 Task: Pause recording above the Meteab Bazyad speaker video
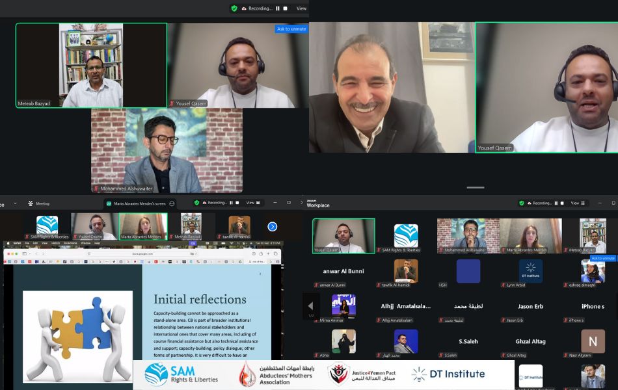point(278,8)
